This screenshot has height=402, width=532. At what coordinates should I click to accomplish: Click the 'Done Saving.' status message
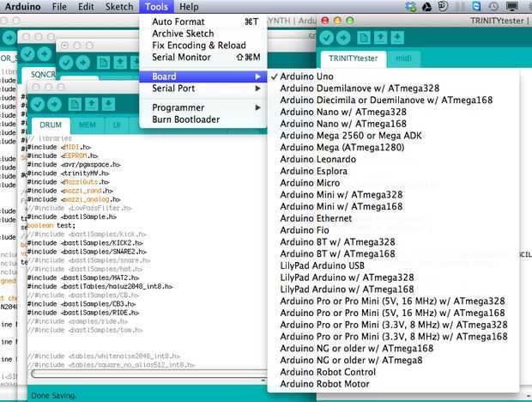pos(53,395)
